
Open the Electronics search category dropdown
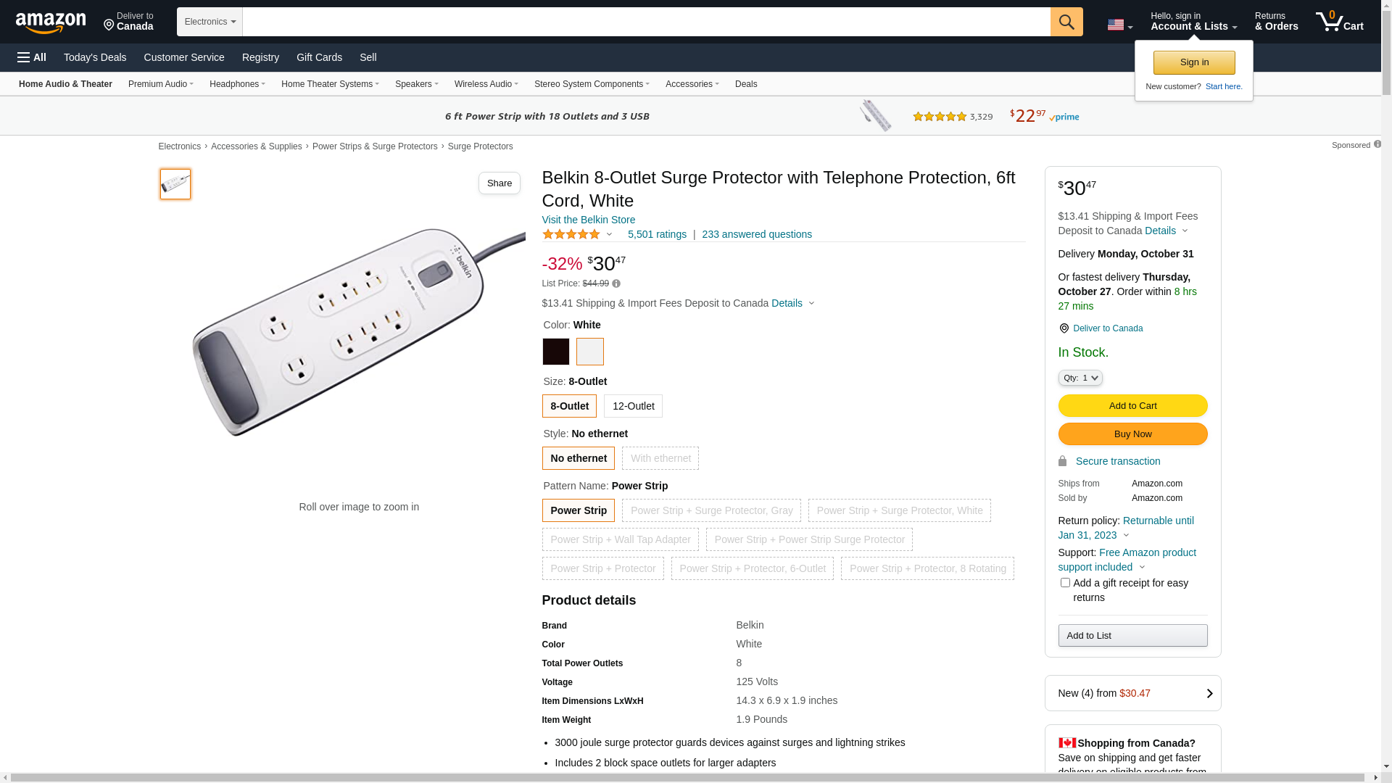[x=210, y=22]
